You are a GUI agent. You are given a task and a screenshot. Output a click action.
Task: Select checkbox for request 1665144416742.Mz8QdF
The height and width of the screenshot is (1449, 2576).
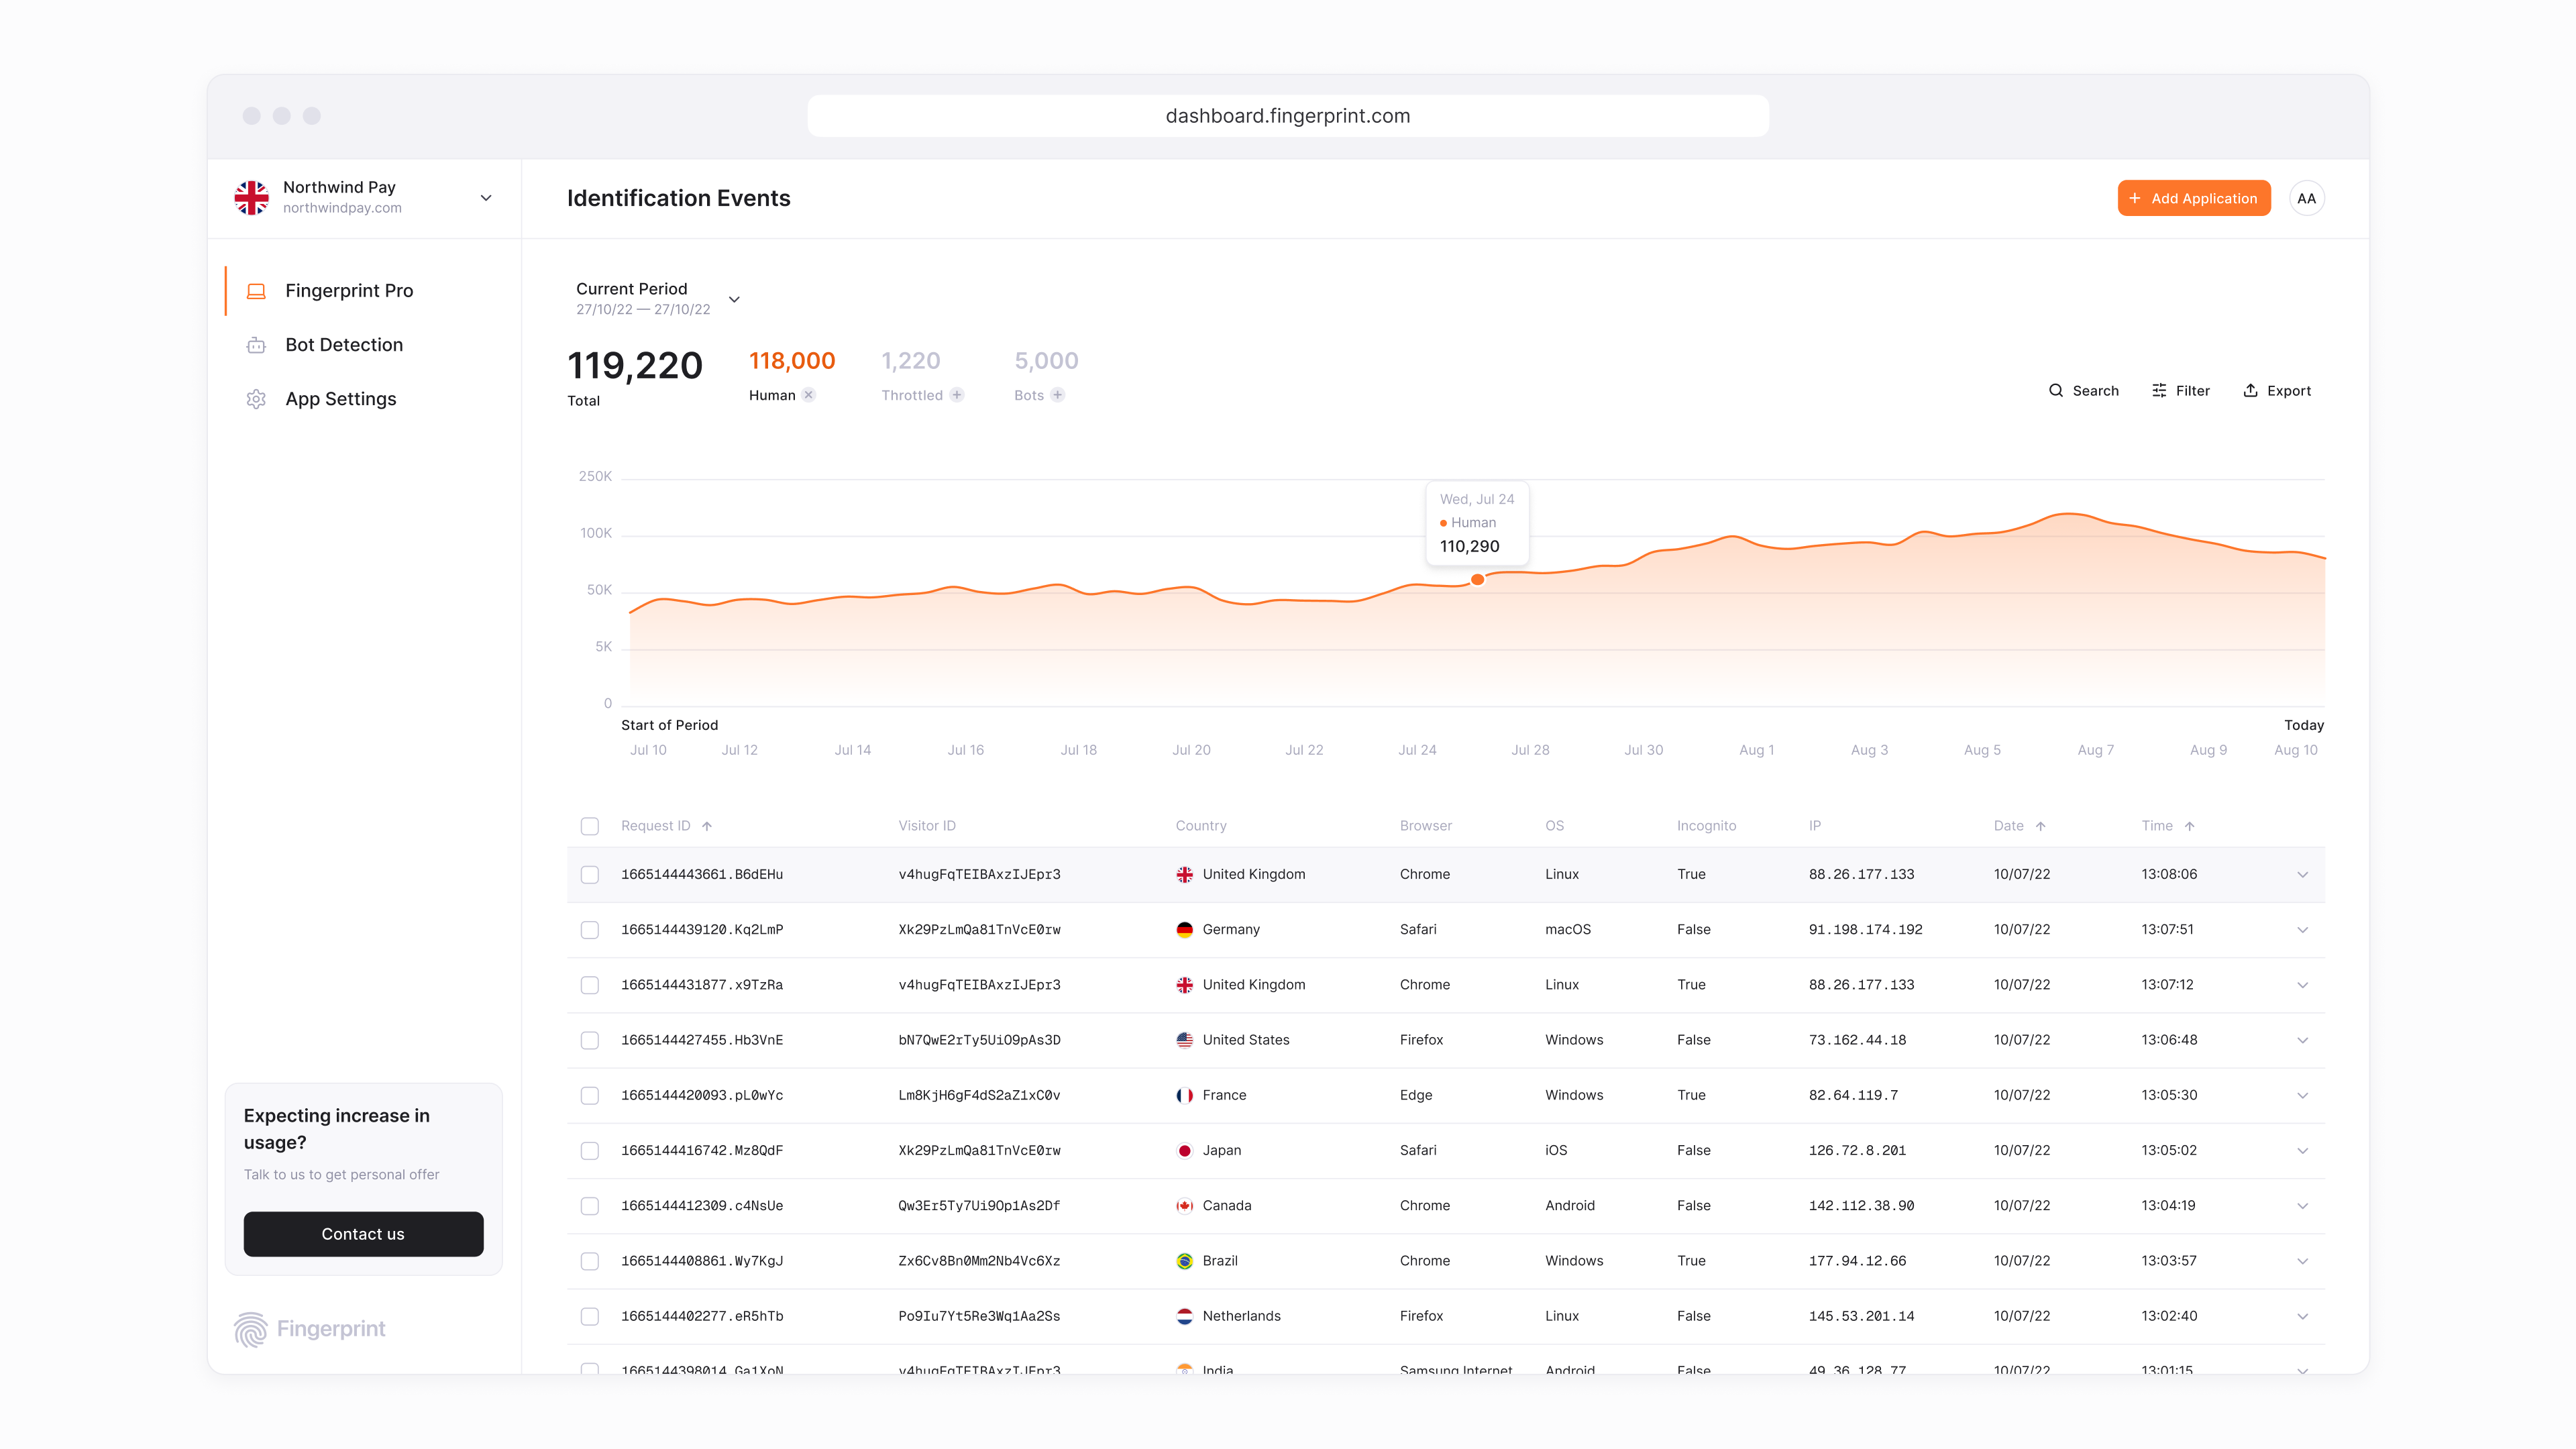click(590, 1151)
